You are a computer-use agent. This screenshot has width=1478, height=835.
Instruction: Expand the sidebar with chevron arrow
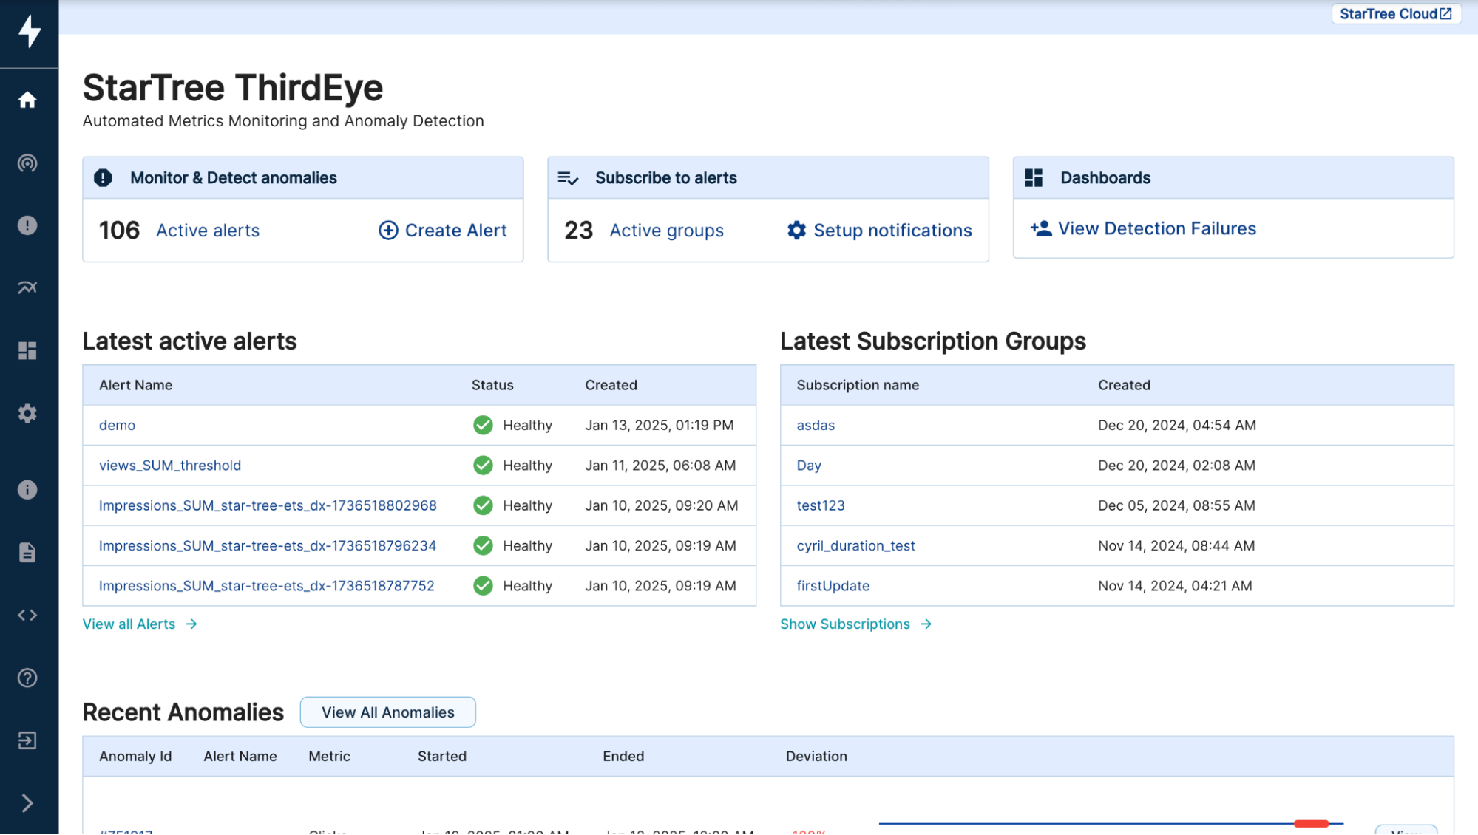27,803
